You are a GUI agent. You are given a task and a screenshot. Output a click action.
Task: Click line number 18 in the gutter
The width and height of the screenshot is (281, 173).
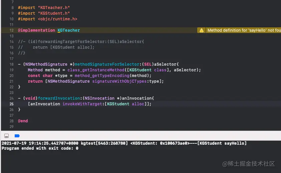[x=11, y=64]
